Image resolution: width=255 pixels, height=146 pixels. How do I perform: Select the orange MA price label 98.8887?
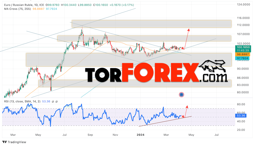pyautogui.click(x=242, y=54)
